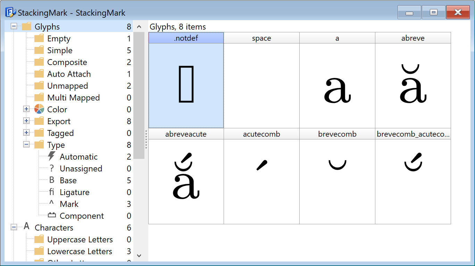This screenshot has width=475, height=266.
Task: Click the Color pie chart icon
Action: pyautogui.click(x=39, y=109)
